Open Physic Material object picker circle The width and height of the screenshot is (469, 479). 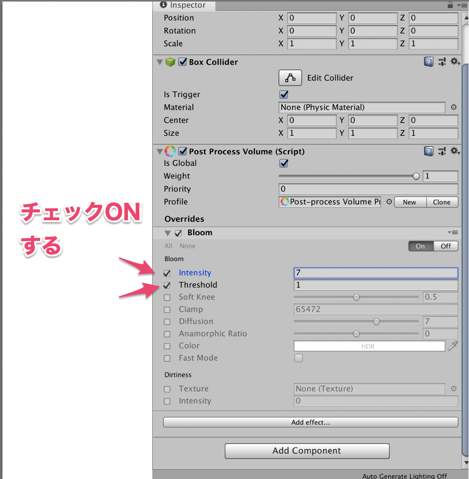click(454, 107)
